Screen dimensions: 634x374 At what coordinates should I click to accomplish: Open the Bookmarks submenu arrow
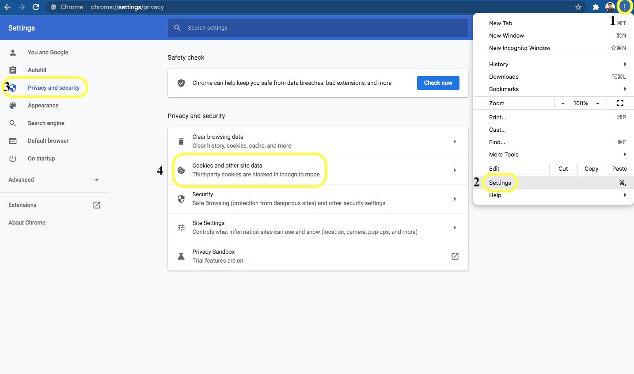click(x=625, y=89)
